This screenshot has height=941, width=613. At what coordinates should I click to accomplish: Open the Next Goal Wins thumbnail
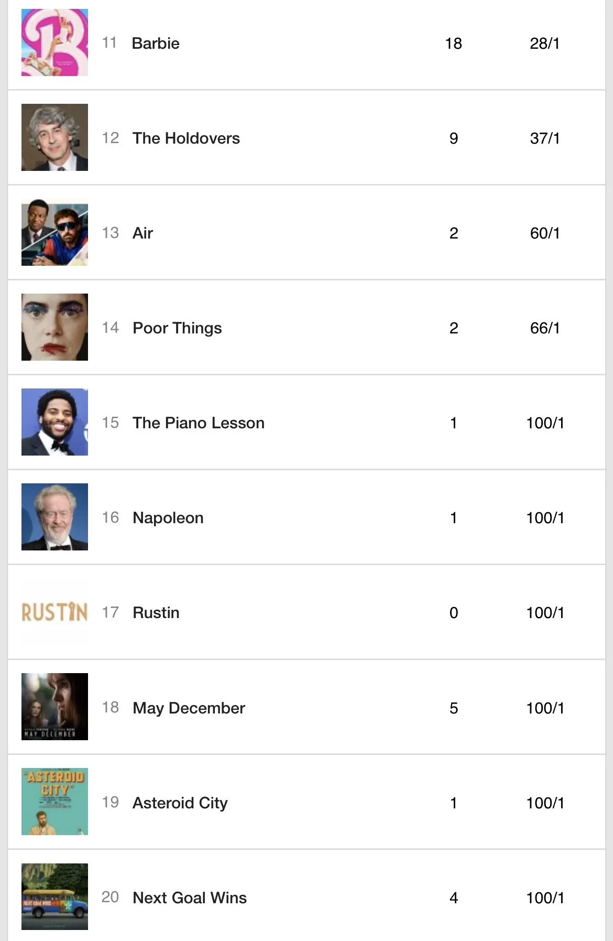pos(54,896)
